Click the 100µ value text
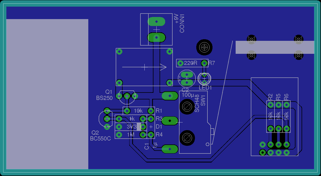The image size is (321, 176). (188, 95)
